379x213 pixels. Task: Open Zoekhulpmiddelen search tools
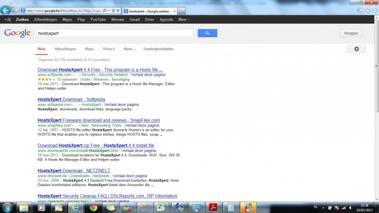(x=158, y=49)
